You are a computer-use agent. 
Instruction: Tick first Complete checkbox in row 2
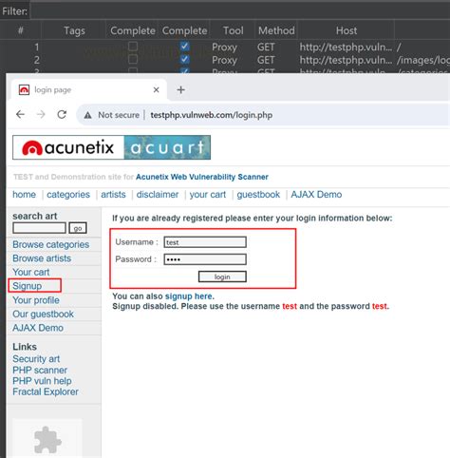[x=133, y=59]
